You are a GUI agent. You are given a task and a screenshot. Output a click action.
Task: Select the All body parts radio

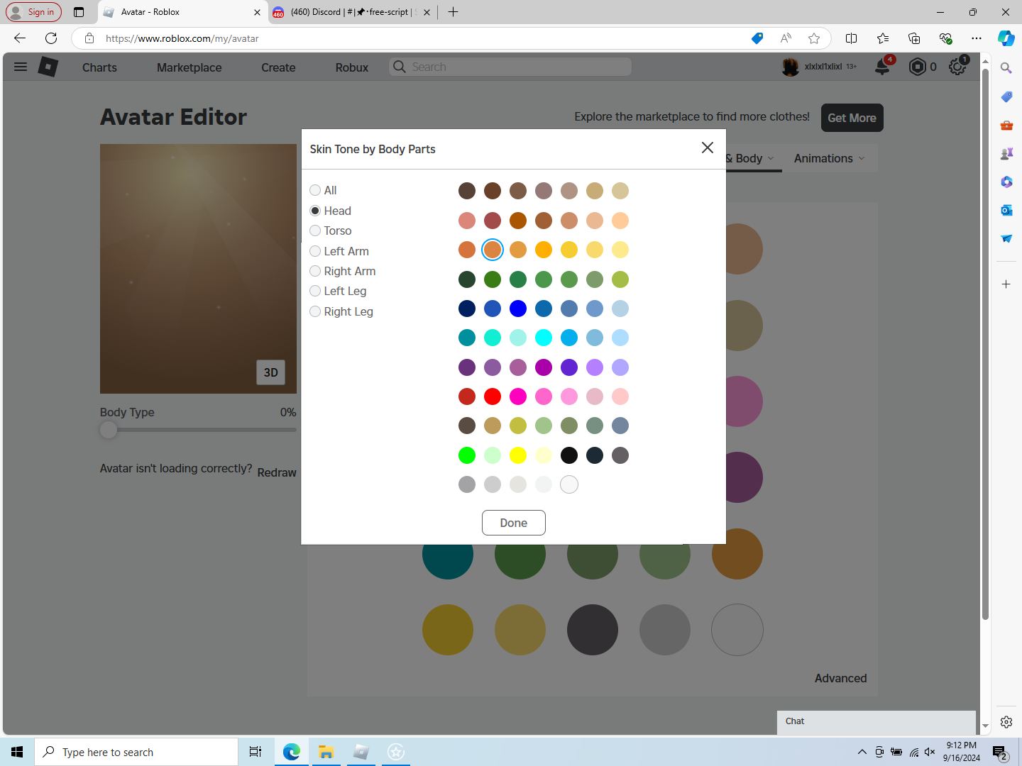315,190
